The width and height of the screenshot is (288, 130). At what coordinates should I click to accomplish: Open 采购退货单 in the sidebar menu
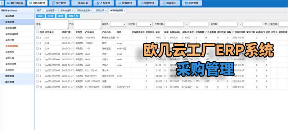[17, 64]
